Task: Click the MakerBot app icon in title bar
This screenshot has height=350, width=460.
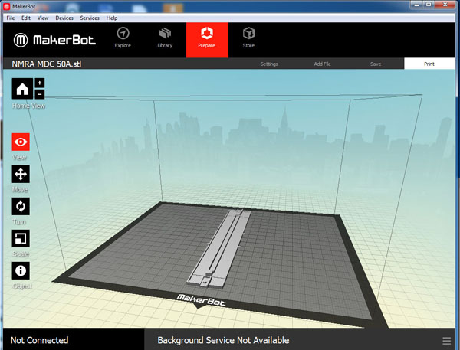Action: [6, 6]
